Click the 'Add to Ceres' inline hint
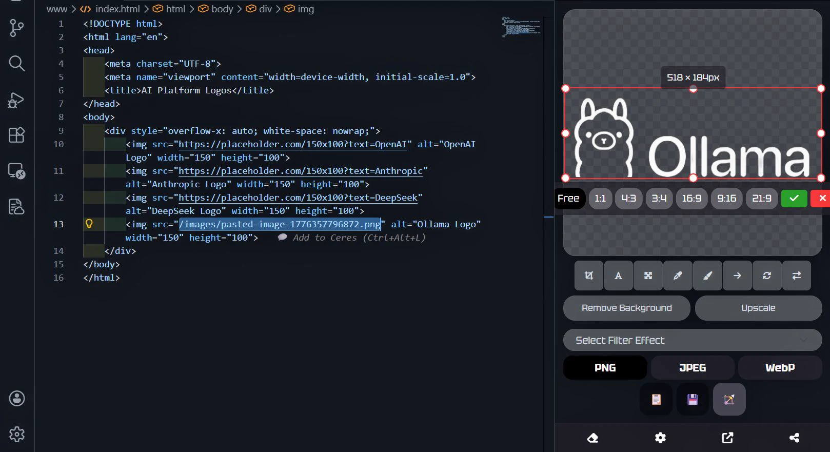 (x=352, y=238)
